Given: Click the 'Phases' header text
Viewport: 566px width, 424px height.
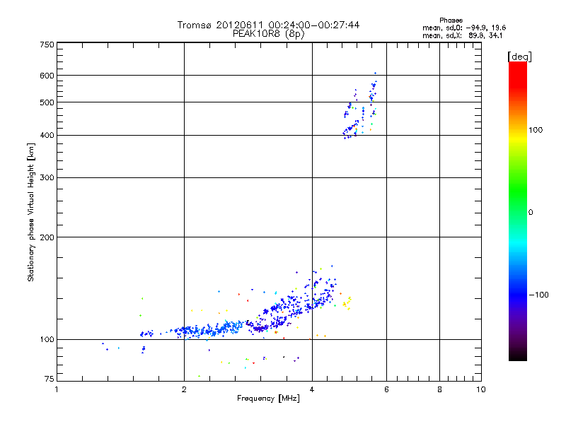Looking at the screenshot, I should tap(451, 20).
